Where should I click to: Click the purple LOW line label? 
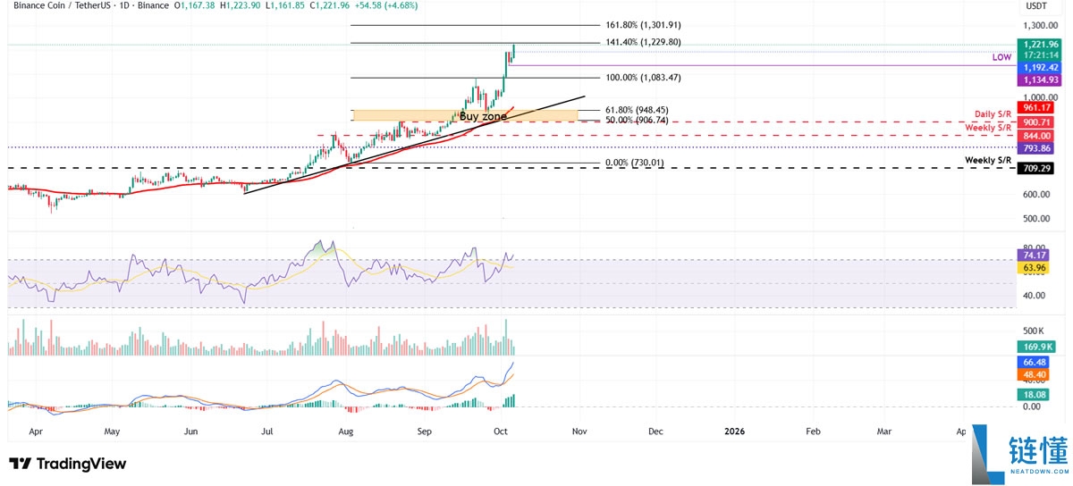(x=1001, y=57)
